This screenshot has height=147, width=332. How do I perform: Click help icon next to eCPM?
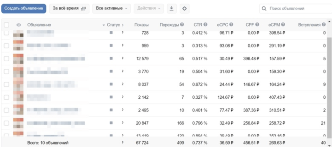283,24
